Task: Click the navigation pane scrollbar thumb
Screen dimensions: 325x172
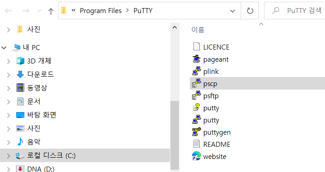Action: (x=175, y=135)
